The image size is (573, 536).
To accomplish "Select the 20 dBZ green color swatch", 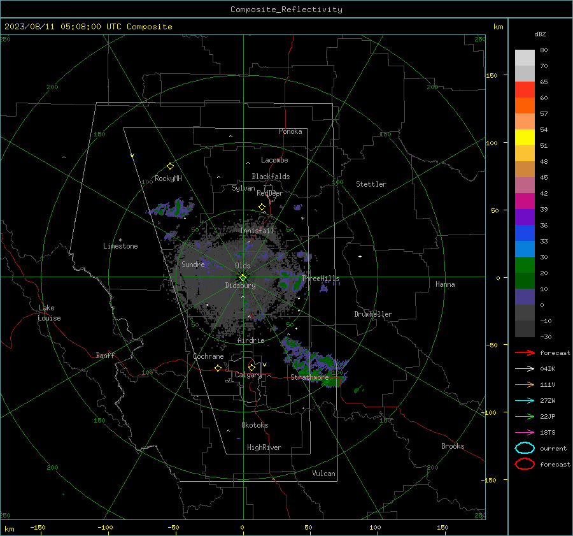I will 525,265.
